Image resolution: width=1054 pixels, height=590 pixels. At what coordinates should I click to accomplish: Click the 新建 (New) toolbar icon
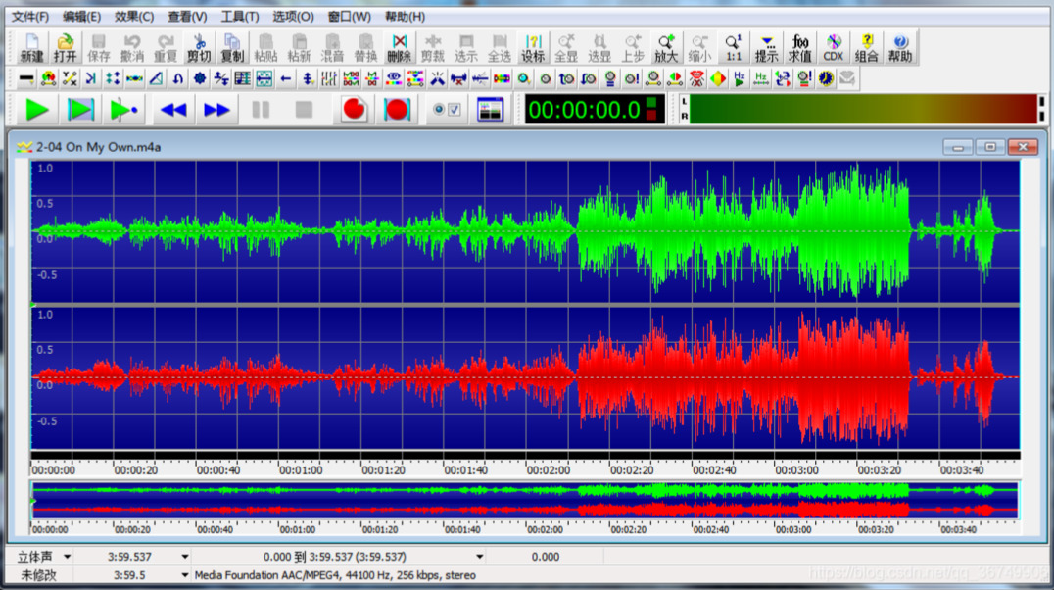click(31, 48)
